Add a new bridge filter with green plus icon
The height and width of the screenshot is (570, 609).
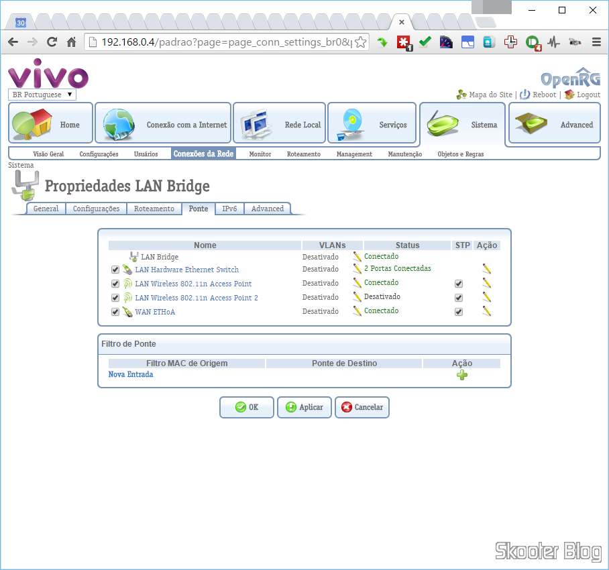461,375
